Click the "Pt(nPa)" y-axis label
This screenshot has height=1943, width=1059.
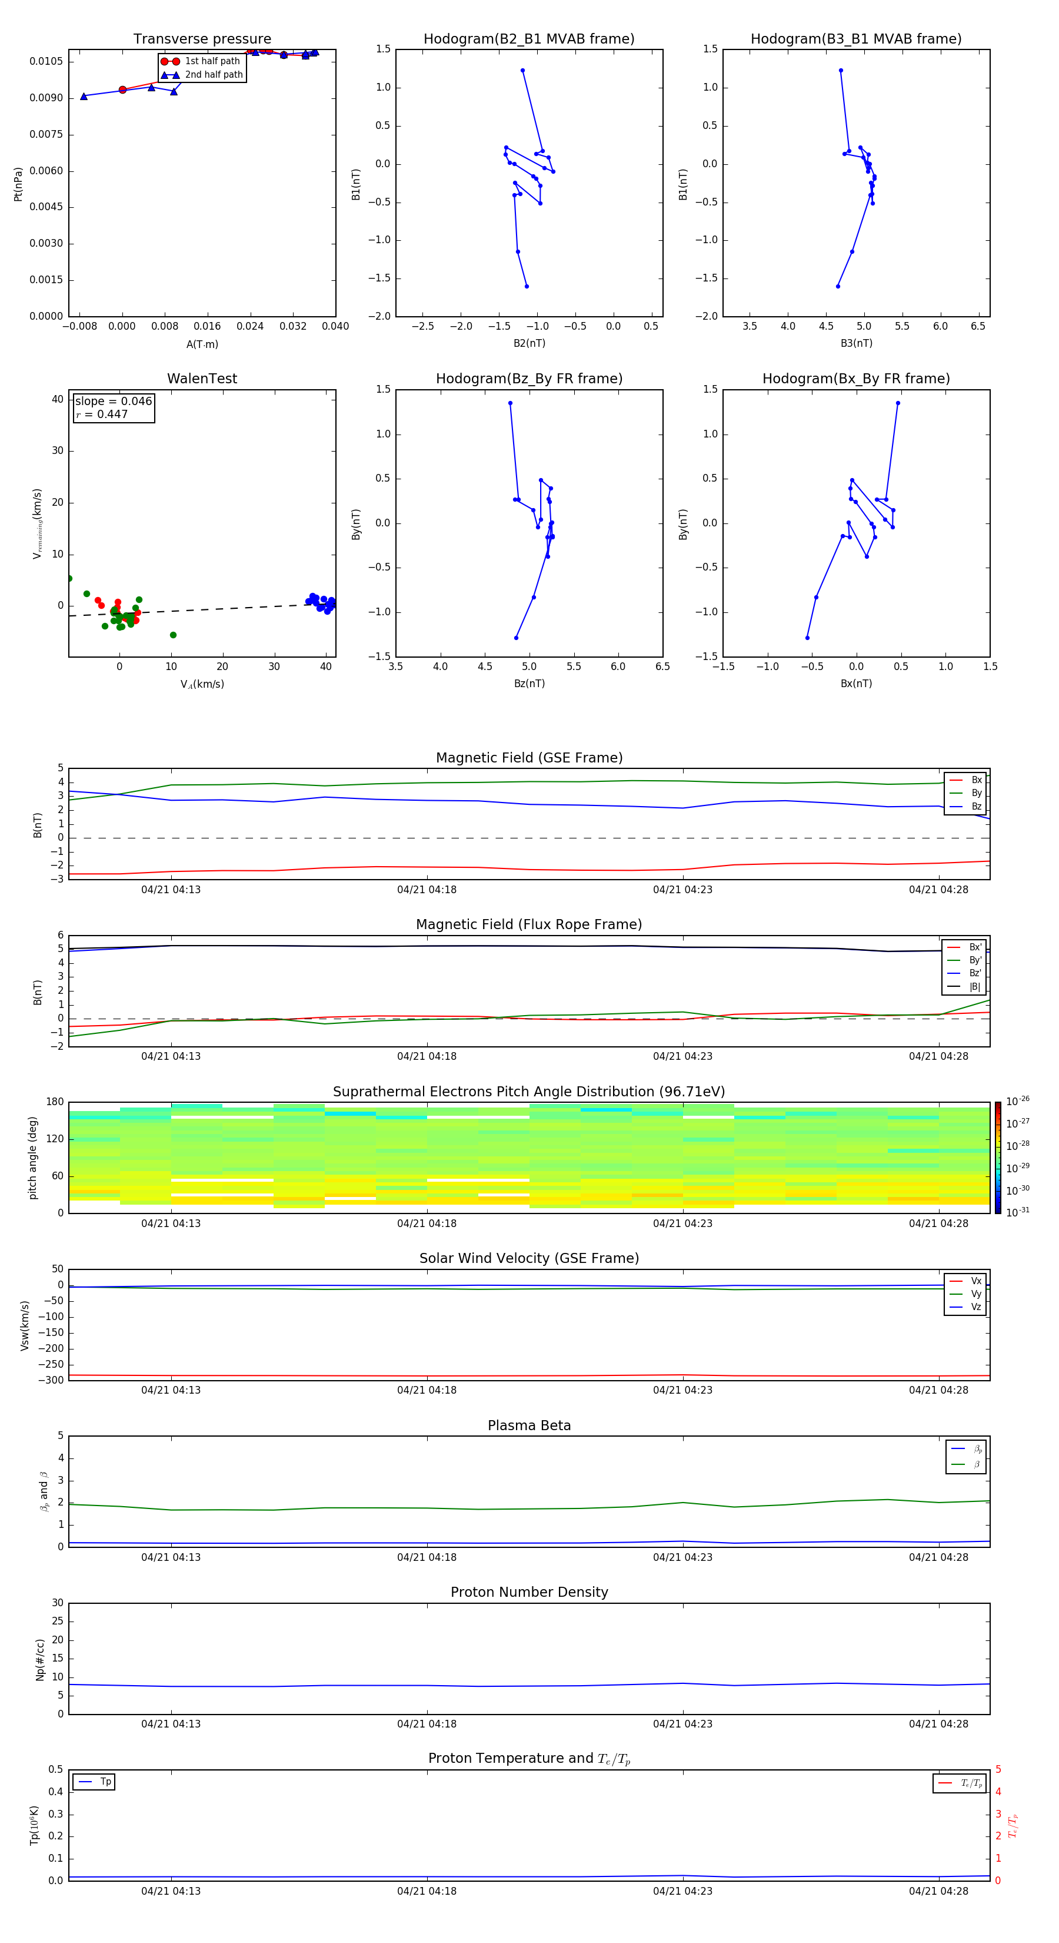pyautogui.click(x=18, y=184)
